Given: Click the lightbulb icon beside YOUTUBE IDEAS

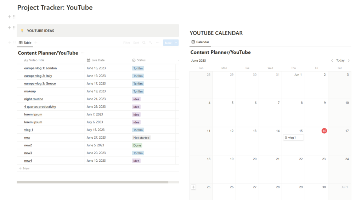Looking at the screenshot, I should [x=22, y=31].
